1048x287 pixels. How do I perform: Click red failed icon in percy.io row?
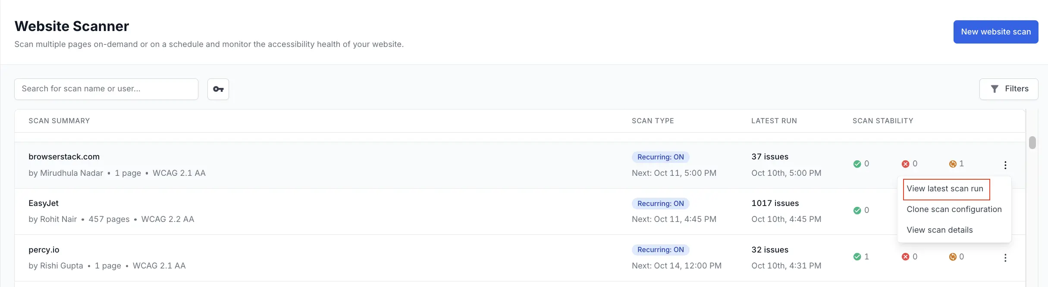[x=905, y=257]
